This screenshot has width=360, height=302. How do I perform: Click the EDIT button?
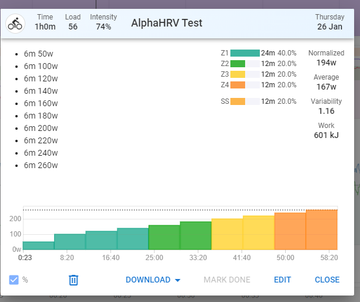(282, 280)
